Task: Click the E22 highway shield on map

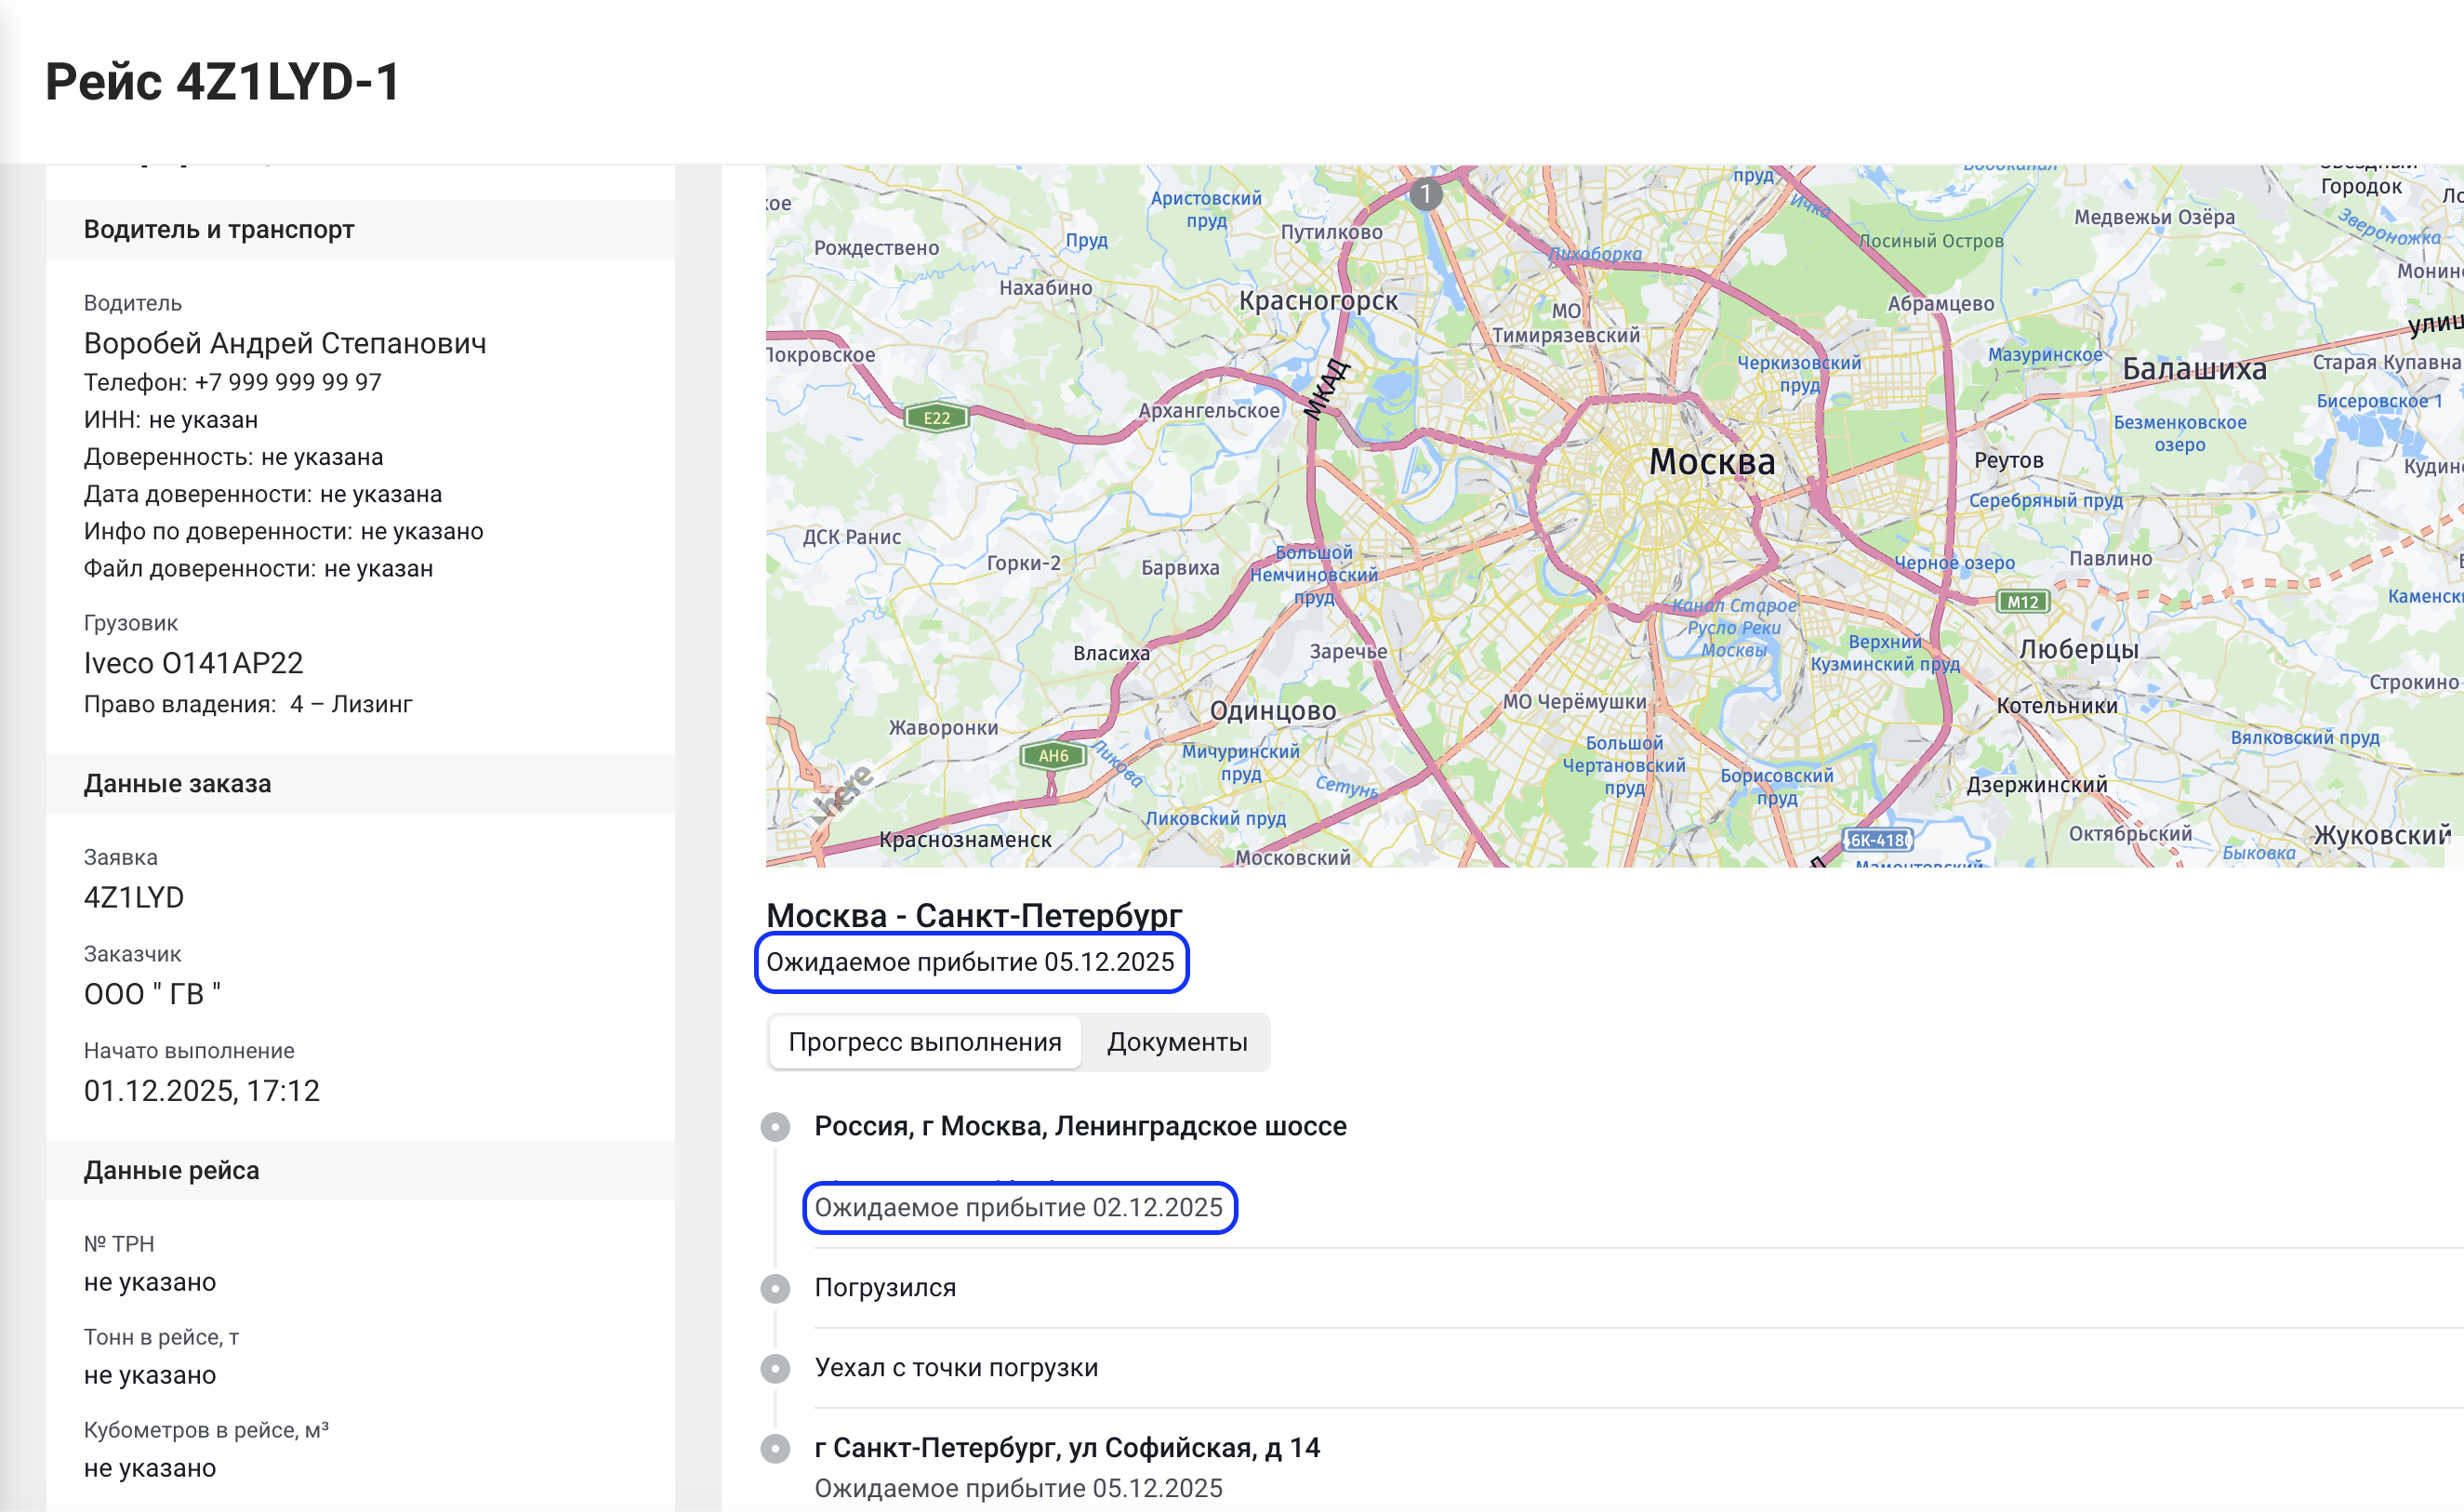Action: [936, 418]
